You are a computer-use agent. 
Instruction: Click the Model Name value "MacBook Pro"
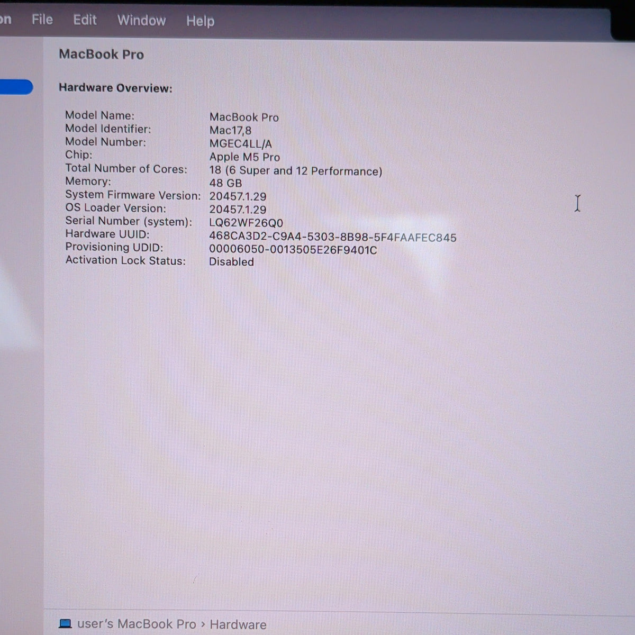point(244,117)
